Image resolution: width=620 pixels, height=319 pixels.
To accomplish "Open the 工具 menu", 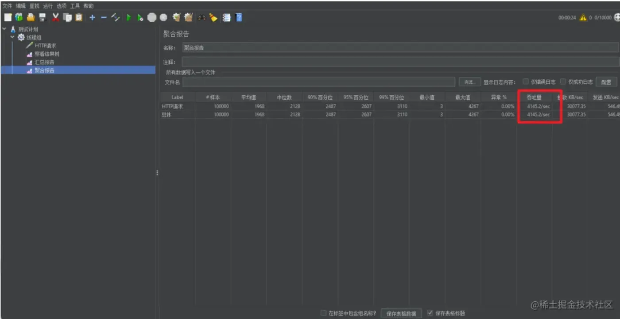I will coord(75,6).
